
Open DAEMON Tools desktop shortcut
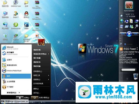click(16, 4)
